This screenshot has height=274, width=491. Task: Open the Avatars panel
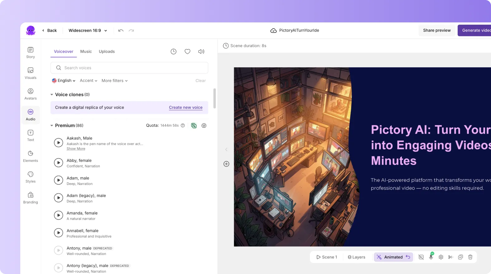tap(31, 94)
